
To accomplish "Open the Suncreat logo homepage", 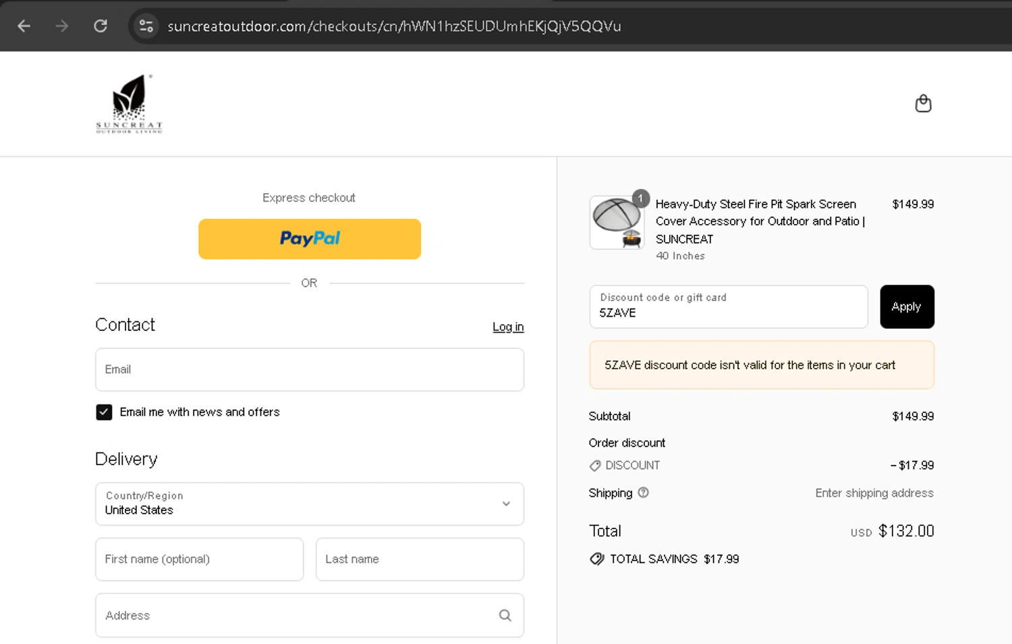I will point(129,104).
